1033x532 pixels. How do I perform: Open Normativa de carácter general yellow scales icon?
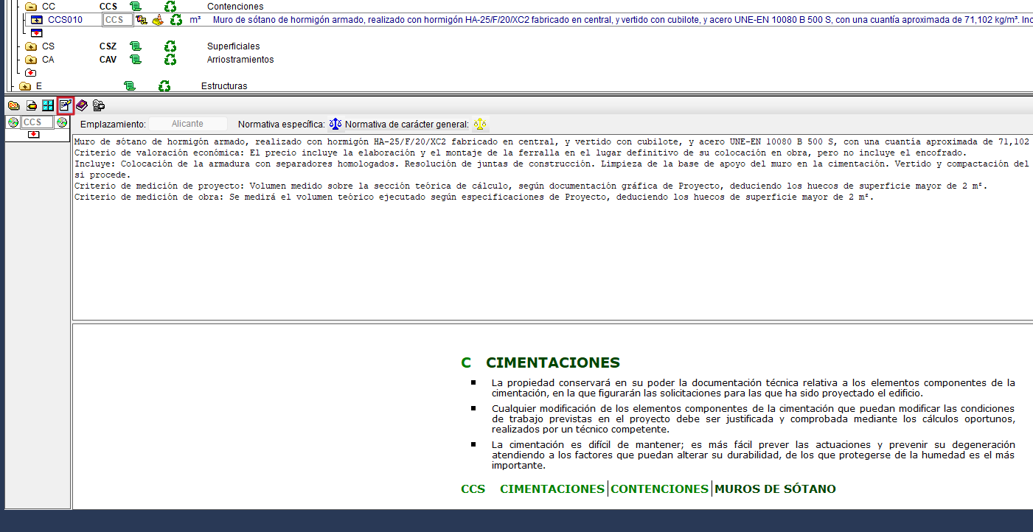(x=480, y=124)
